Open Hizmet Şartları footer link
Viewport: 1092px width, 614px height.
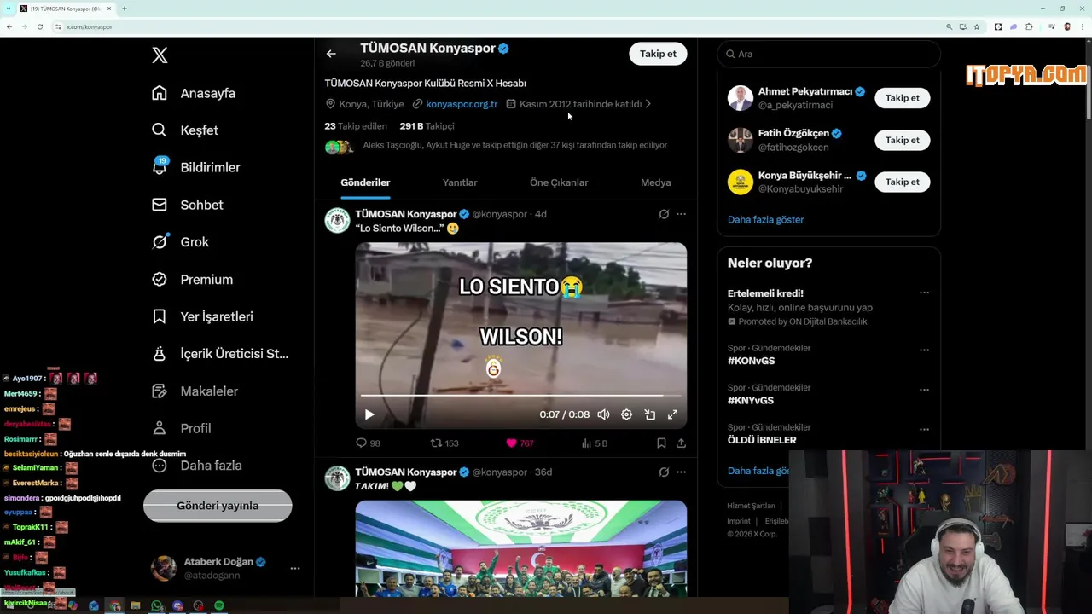(751, 507)
